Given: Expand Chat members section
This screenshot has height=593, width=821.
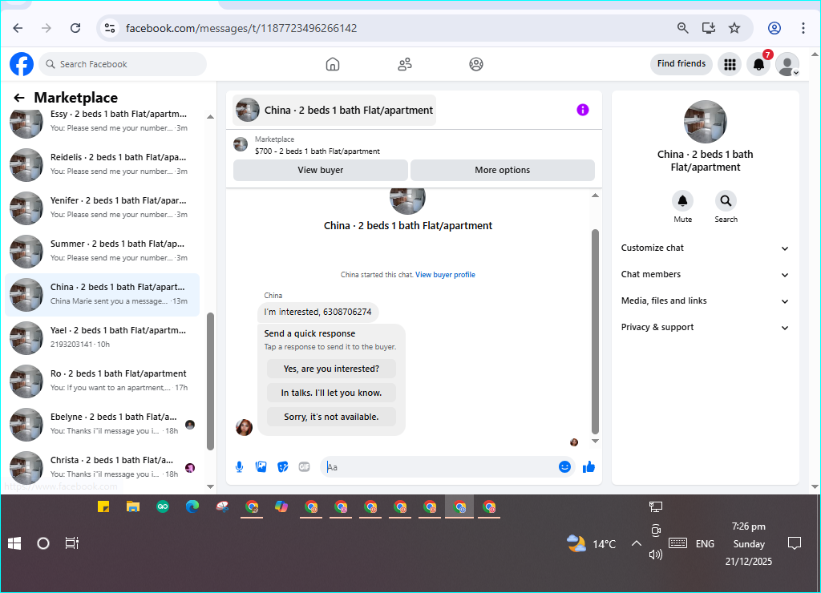Looking at the screenshot, I should click(x=705, y=274).
